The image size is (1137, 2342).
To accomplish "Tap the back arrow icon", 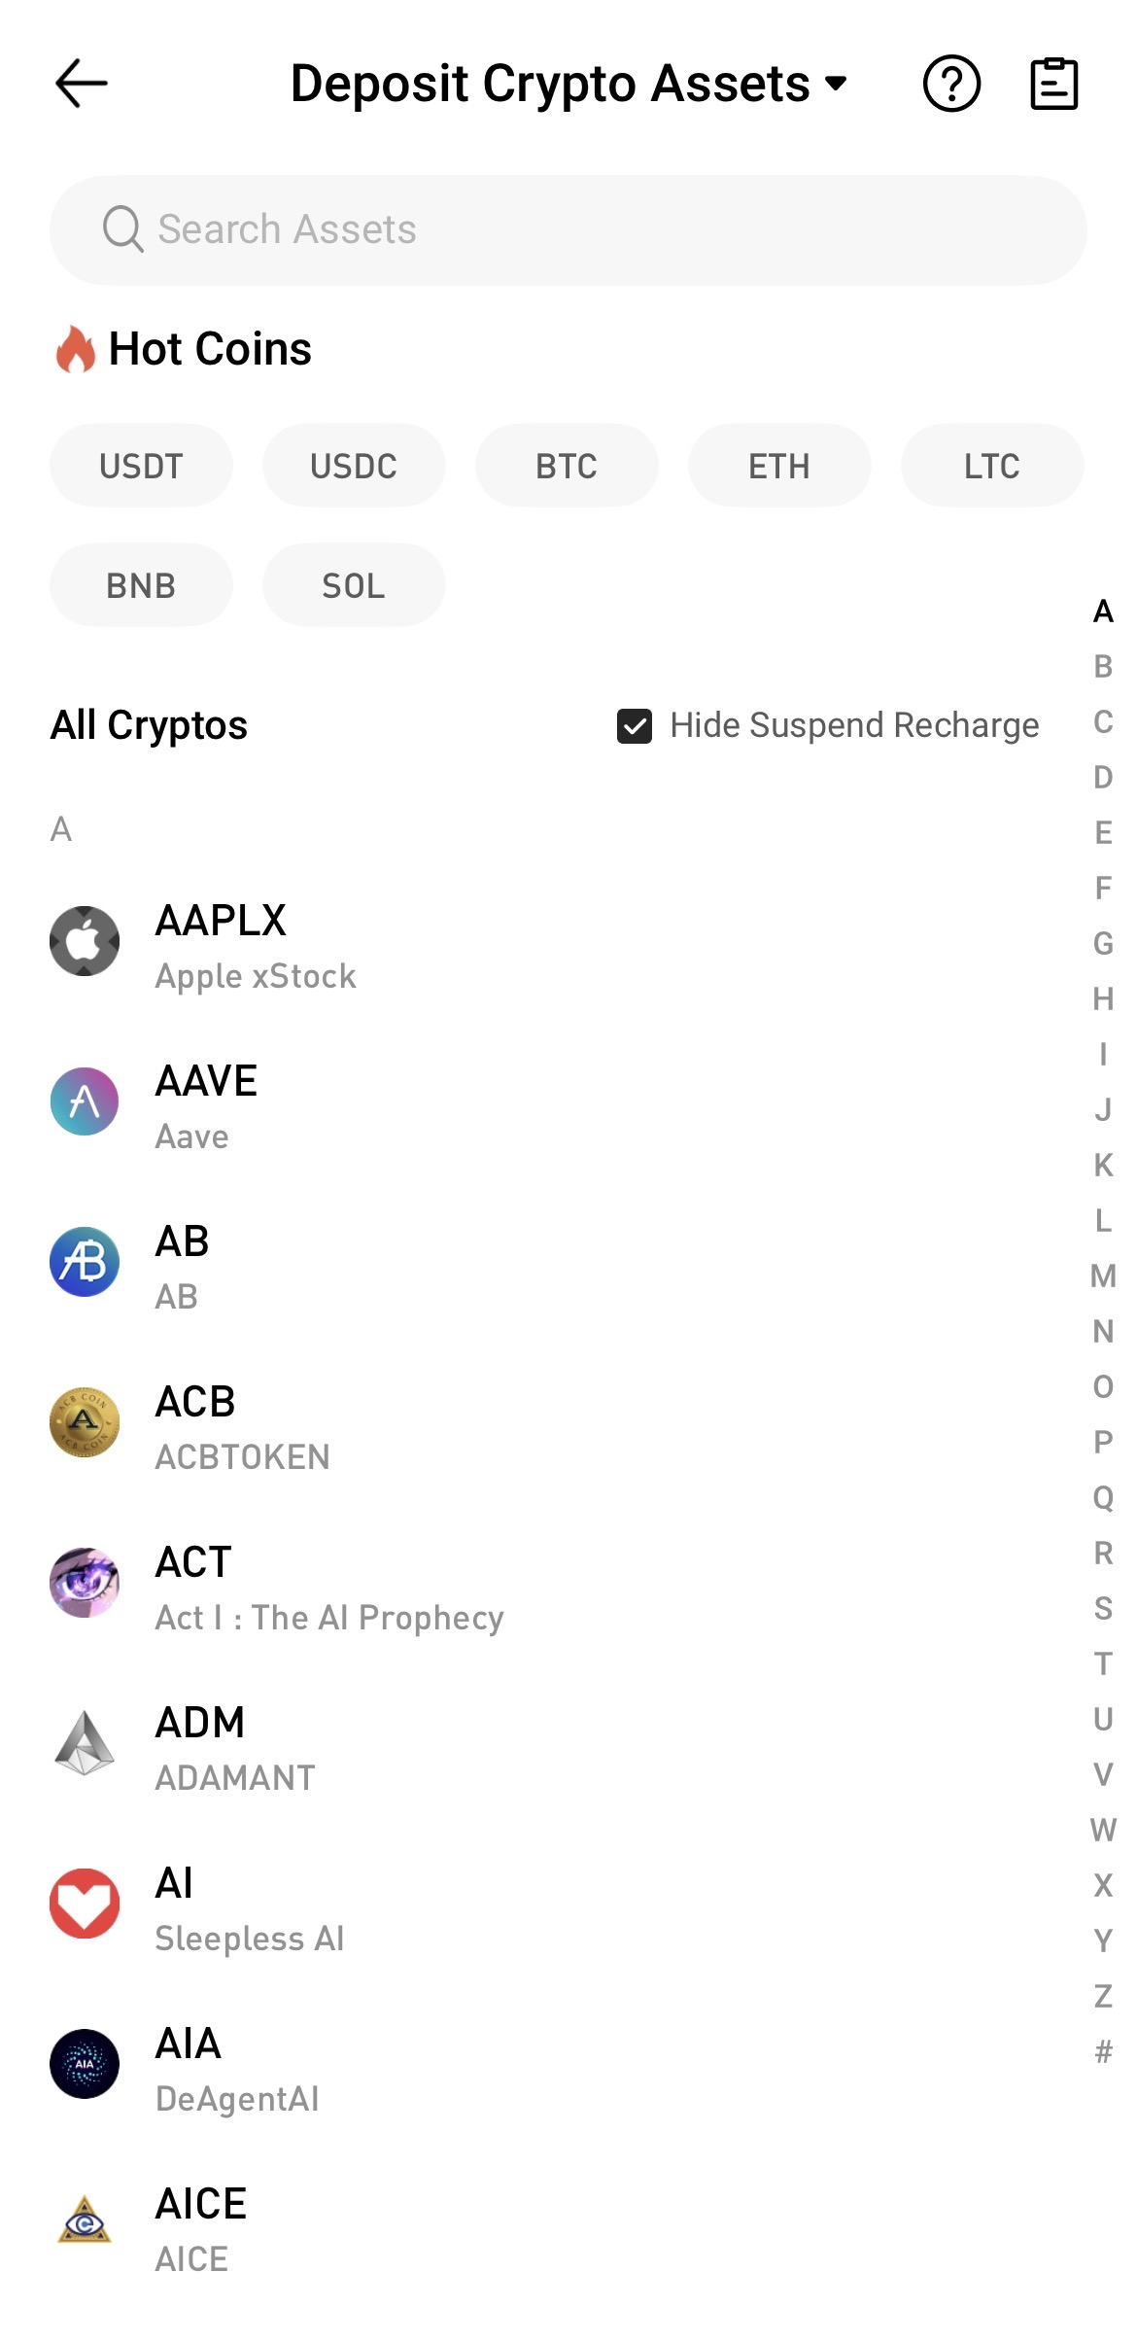I will click(x=82, y=84).
